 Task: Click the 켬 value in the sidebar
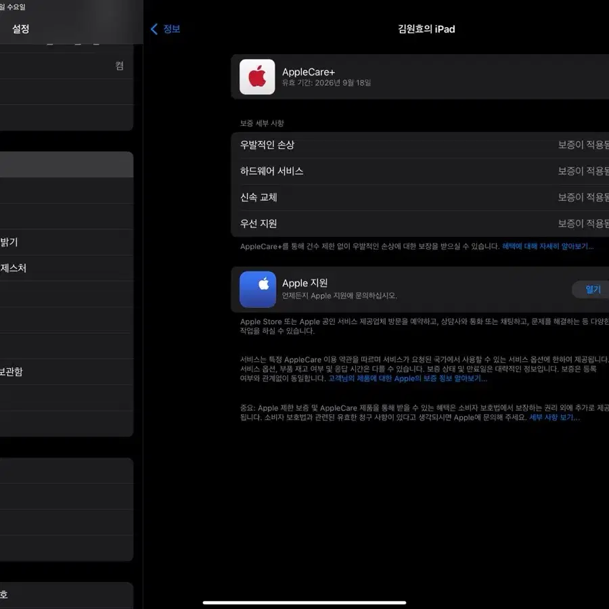119,66
